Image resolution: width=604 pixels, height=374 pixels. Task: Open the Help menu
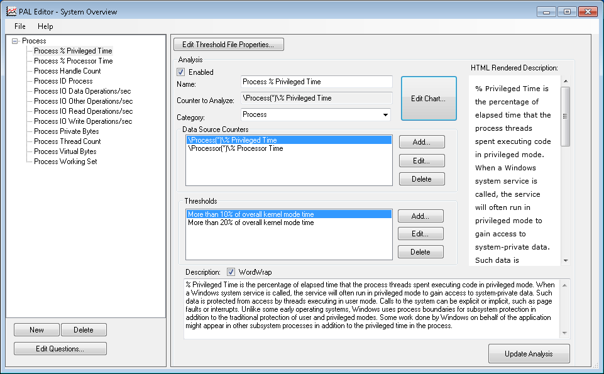tap(45, 26)
